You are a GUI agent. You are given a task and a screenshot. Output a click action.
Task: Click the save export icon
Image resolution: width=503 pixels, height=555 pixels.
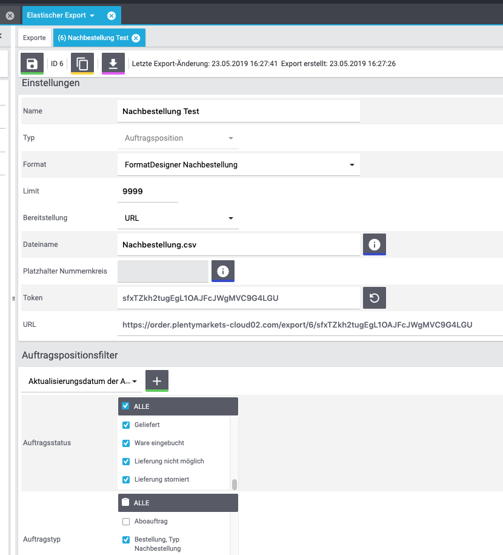[x=32, y=63]
